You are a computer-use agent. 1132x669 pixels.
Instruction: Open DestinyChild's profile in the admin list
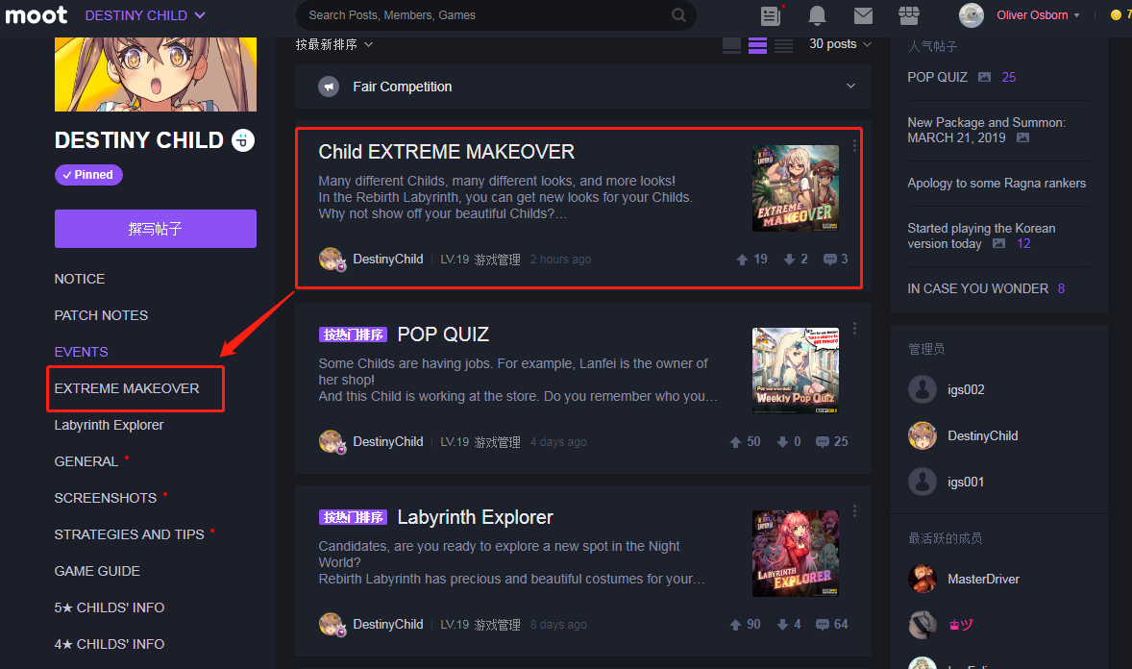(x=982, y=435)
